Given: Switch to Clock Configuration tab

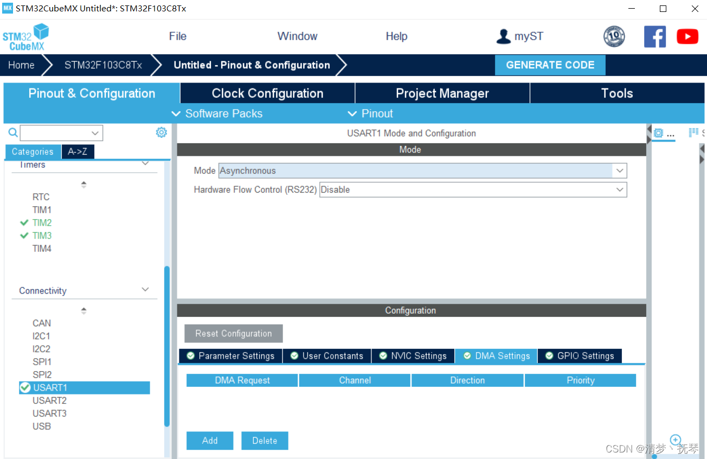Looking at the screenshot, I should click(x=267, y=93).
